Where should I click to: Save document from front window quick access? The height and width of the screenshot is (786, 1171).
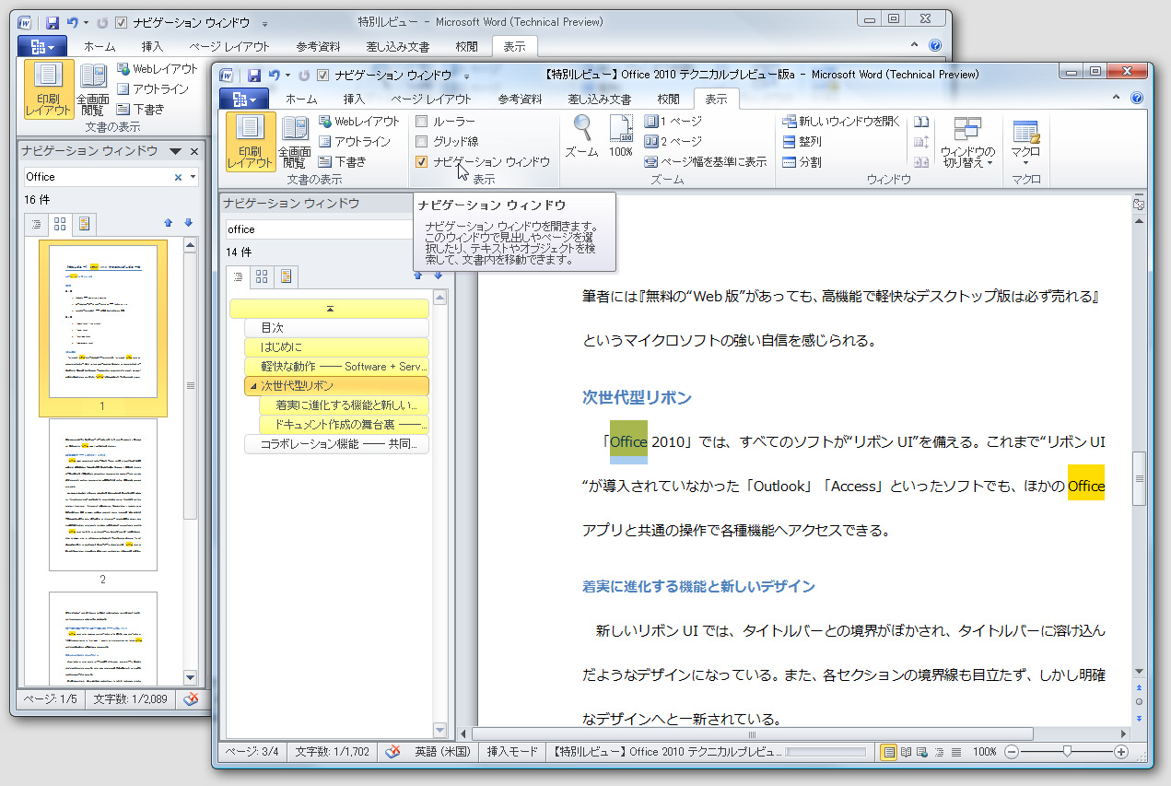pyautogui.click(x=253, y=75)
